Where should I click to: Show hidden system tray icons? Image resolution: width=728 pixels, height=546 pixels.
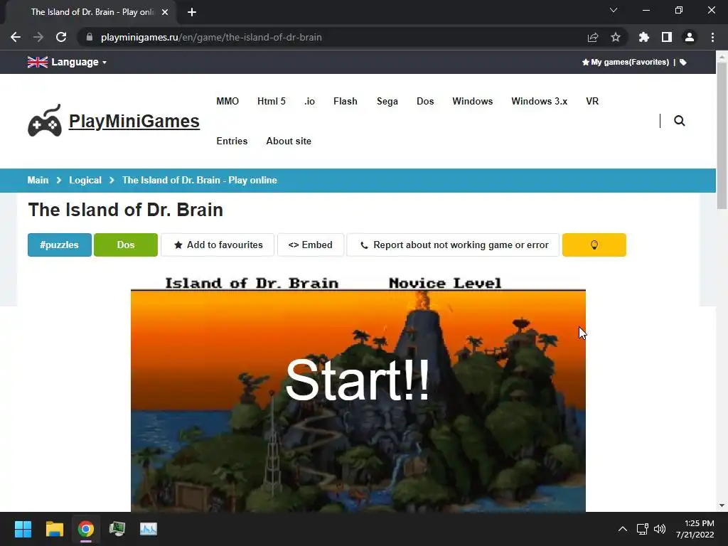[623, 529]
